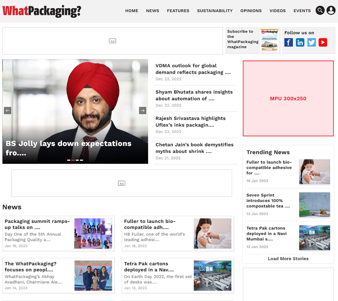Screen dimensions: 338x301
Task: Click the Day One of the 5th Annual excerpt
Action: coord(33,237)
